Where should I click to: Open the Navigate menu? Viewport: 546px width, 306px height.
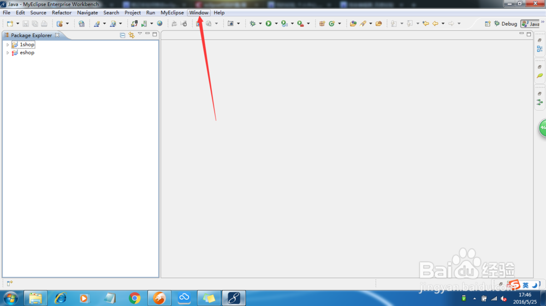click(x=87, y=13)
